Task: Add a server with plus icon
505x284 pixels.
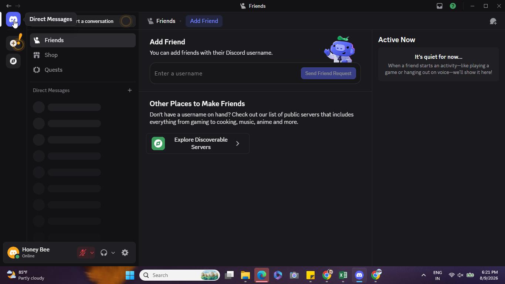Action: pyautogui.click(x=13, y=43)
